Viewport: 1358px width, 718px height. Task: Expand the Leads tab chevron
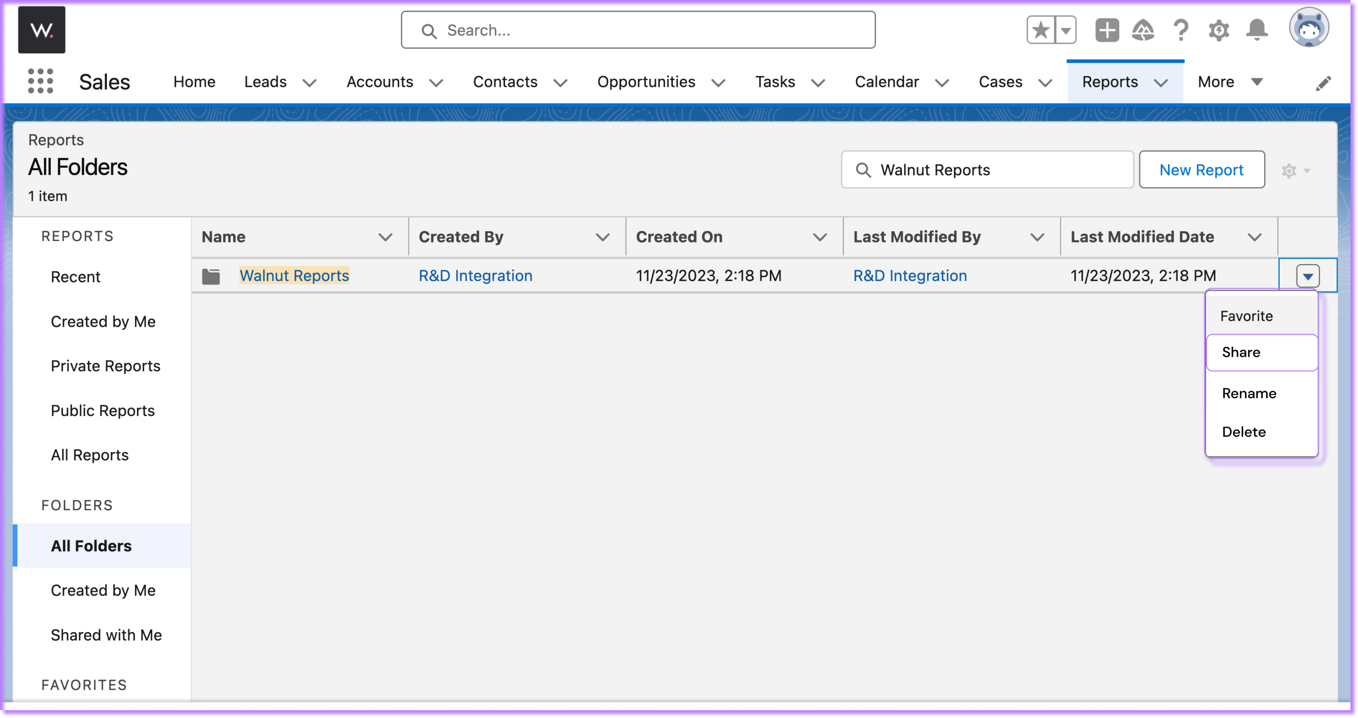pos(309,83)
